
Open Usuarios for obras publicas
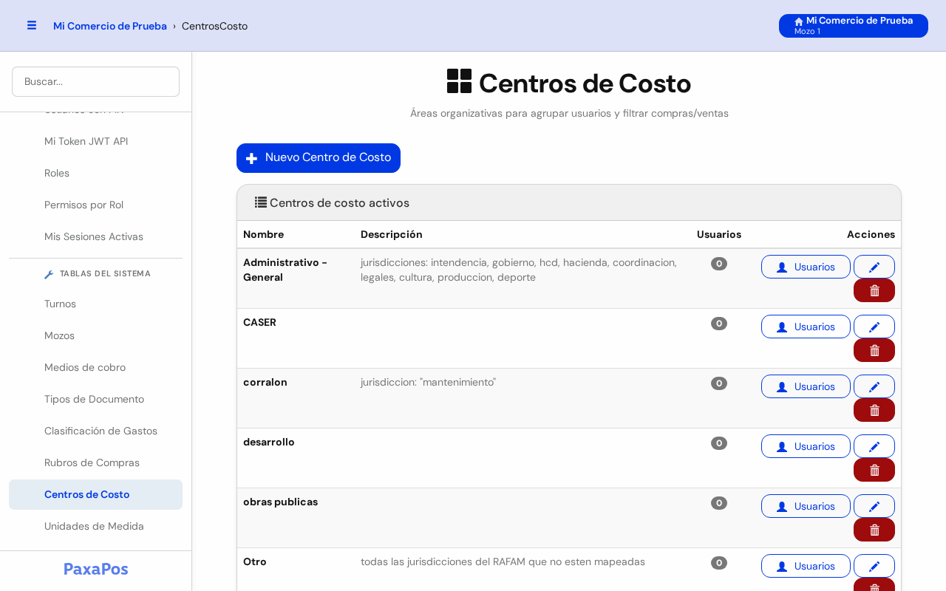806,506
